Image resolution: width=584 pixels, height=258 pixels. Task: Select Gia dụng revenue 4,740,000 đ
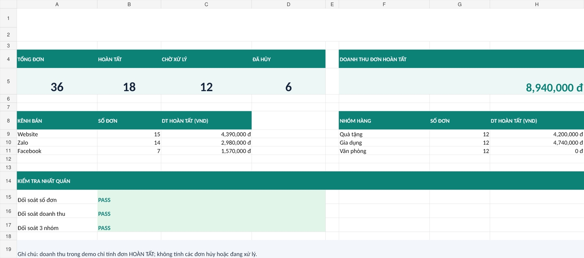[537, 143]
